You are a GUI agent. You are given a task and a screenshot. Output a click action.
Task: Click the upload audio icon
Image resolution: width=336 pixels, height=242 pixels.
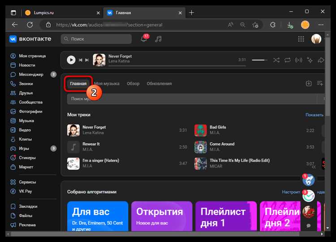[309, 83]
